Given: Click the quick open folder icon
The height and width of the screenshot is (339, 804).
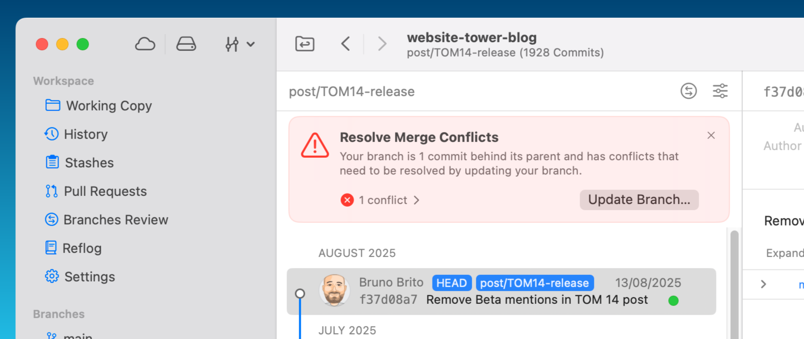Looking at the screenshot, I should click(305, 44).
